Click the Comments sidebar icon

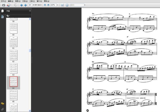click(x=2, y=103)
